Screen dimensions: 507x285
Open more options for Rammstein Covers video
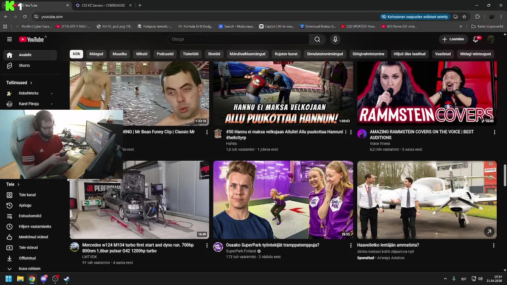tap(494, 132)
